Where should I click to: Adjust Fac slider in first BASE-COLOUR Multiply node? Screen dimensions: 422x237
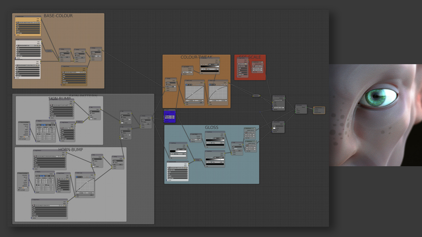point(65,57)
